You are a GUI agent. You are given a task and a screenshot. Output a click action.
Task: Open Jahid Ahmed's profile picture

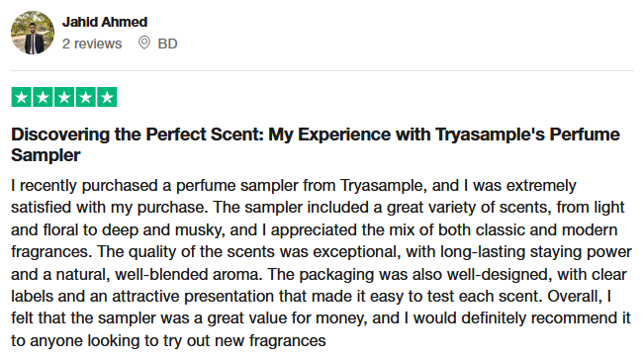33,33
